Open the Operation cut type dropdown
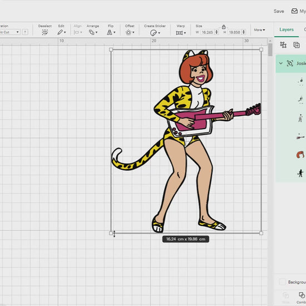The width and height of the screenshot is (306, 306). [10, 32]
